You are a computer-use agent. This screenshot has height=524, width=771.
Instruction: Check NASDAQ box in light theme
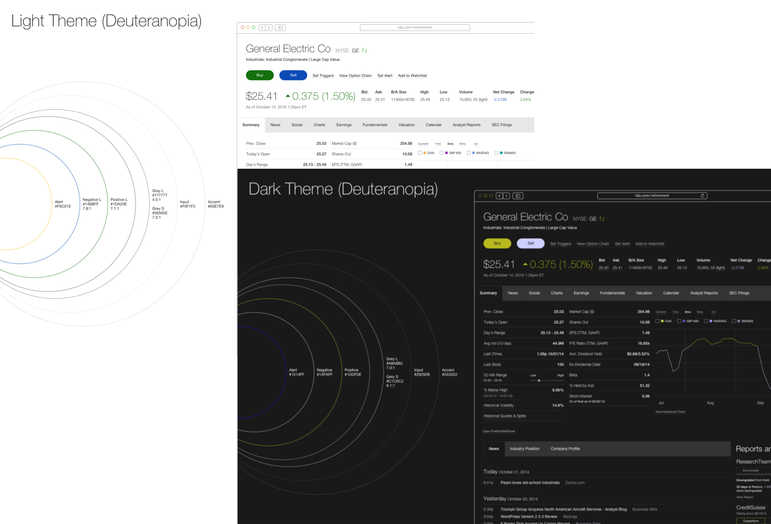coord(469,153)
